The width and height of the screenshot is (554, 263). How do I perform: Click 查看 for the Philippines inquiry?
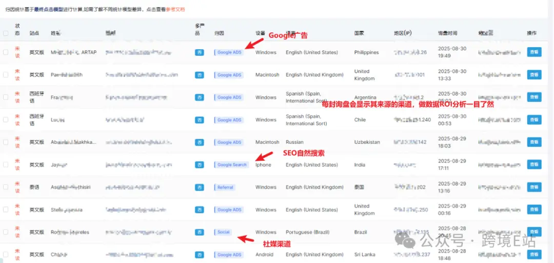(534, 52)
